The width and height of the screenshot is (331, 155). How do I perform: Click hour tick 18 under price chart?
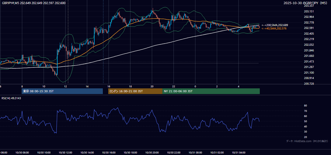pyautogui.click(x=130, y=86)
